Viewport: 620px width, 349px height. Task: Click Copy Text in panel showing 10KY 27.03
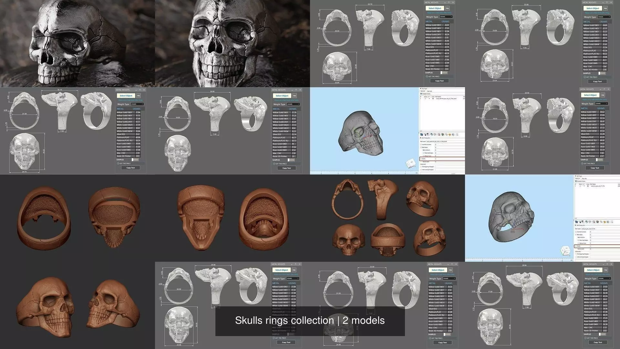point(597,342)
